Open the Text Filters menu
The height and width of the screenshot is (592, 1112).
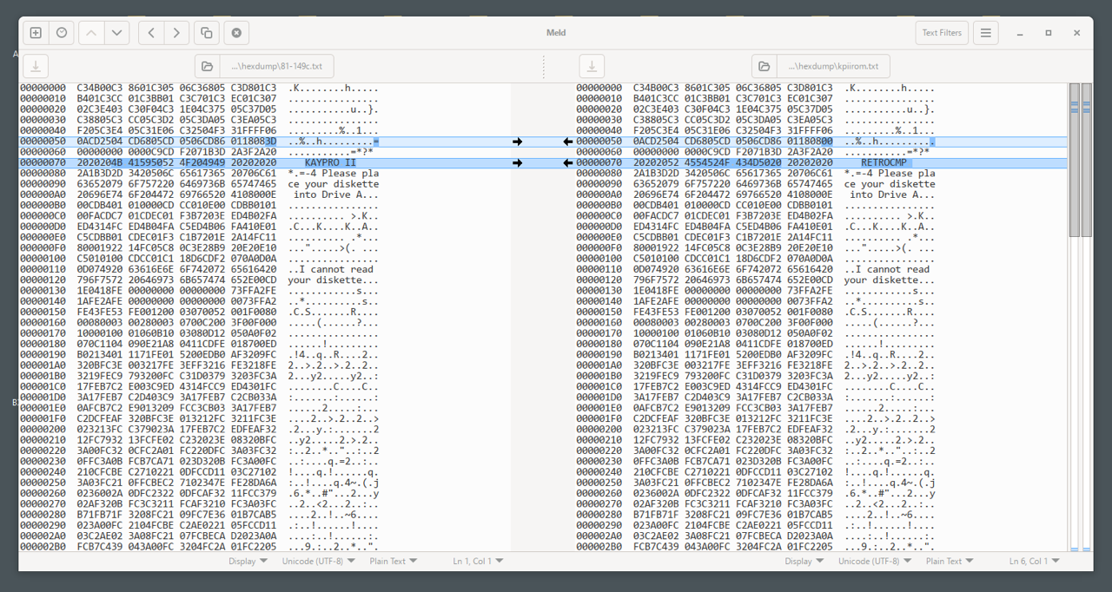pos(942,33)
